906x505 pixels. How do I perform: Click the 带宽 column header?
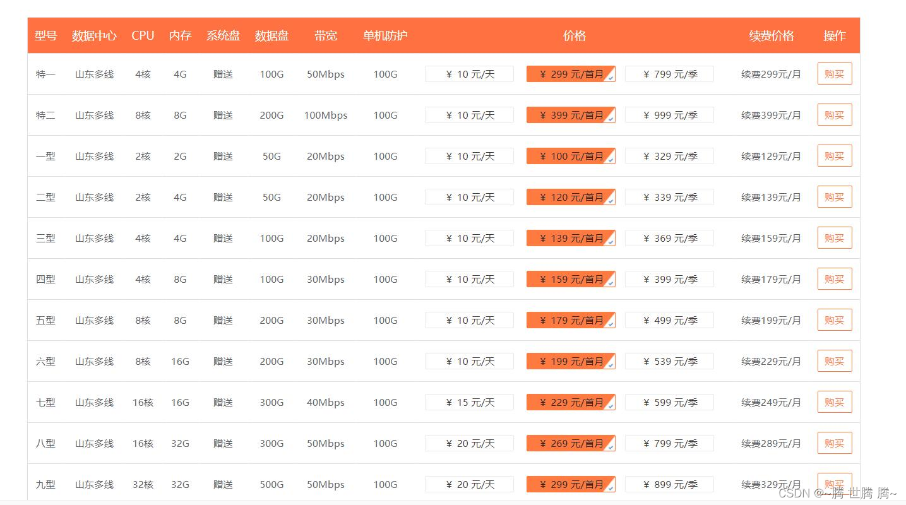click(x=326, y=35)
